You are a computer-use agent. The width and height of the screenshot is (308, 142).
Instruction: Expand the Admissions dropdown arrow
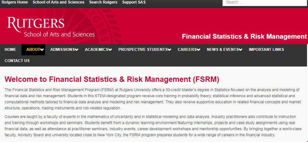[x=77, y=50]
